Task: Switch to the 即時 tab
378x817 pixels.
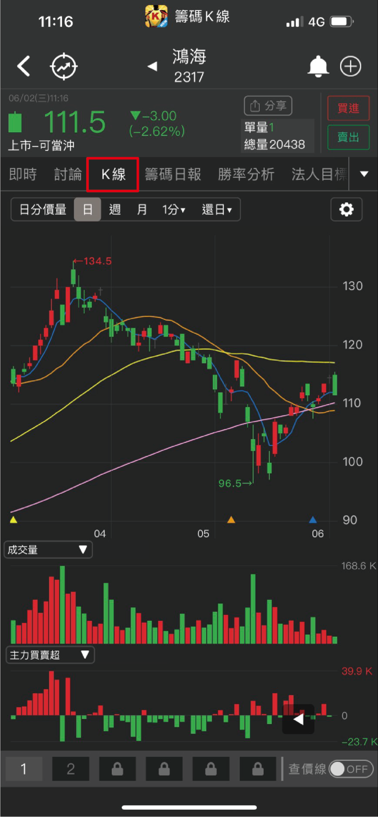Action: [23, 175]
